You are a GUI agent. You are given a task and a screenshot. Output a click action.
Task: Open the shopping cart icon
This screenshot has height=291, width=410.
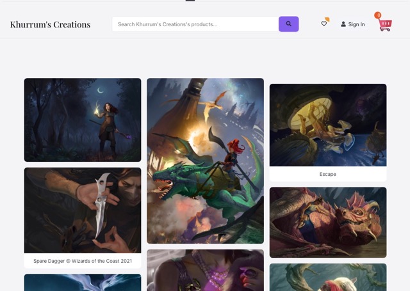385,25
